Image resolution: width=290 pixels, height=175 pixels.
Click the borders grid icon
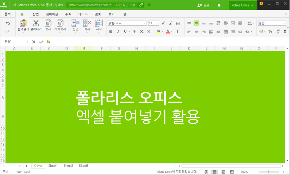coord(178,23)
